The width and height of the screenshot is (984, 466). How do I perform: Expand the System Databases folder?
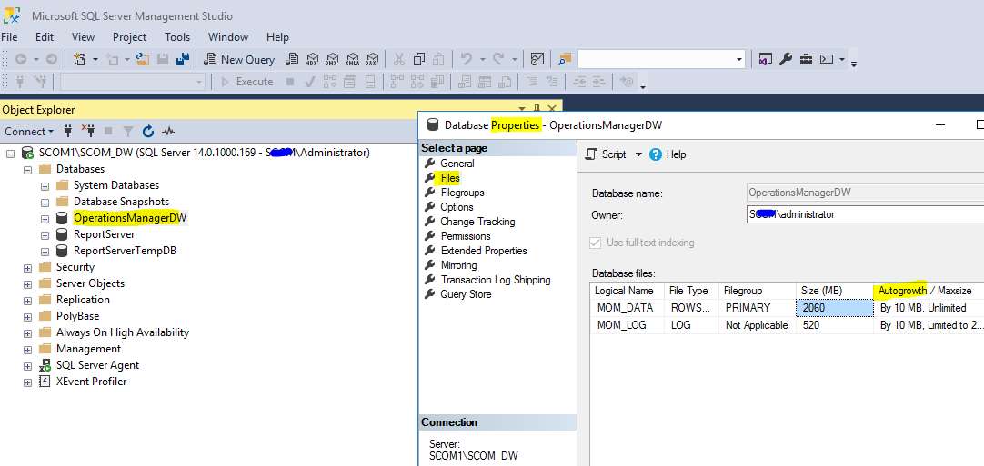[x=45, y=185]
